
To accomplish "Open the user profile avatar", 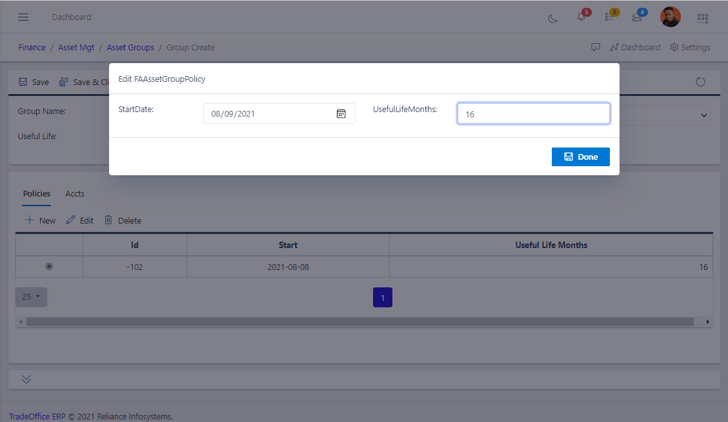I will 671,17.
